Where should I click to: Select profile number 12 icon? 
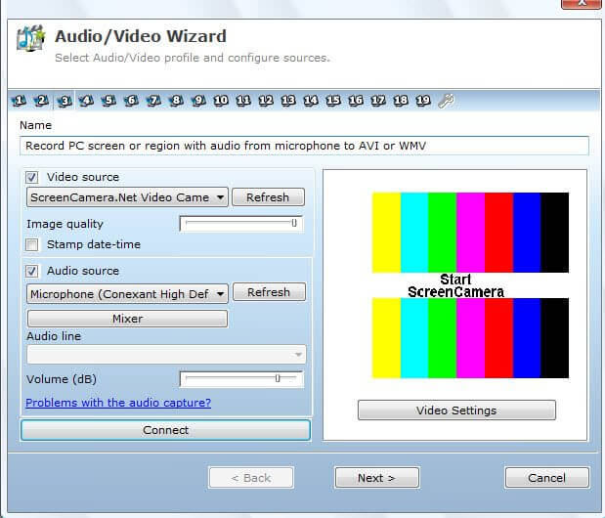click(x=266, y=101)
